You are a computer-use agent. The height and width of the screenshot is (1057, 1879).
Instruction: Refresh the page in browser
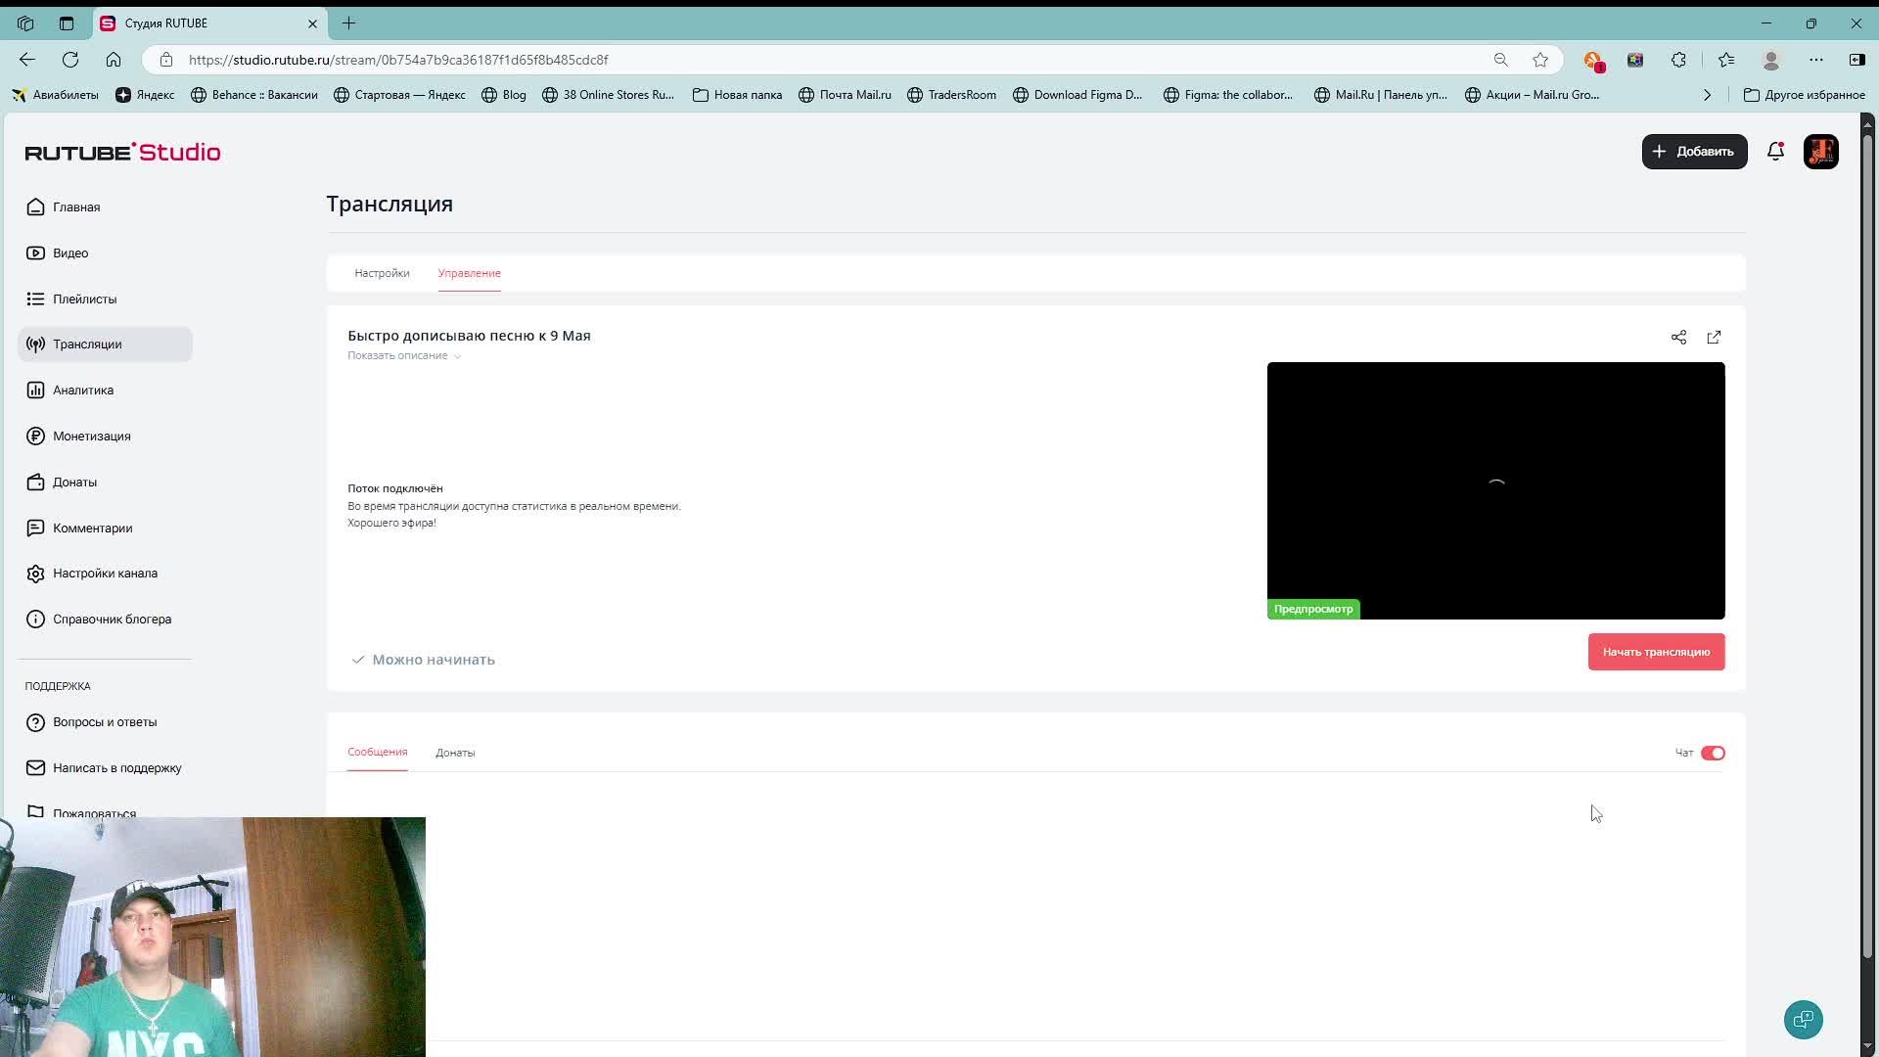click(x=70, y=60)
